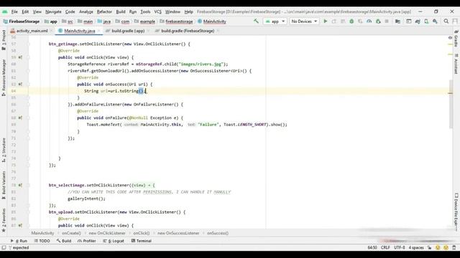Open the AVD Manager phone icon
Screen dimensions: 460x258
click(426, 21)
